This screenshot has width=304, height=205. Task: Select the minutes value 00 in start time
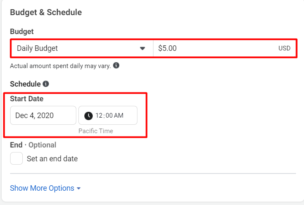[x=109, y=116]
